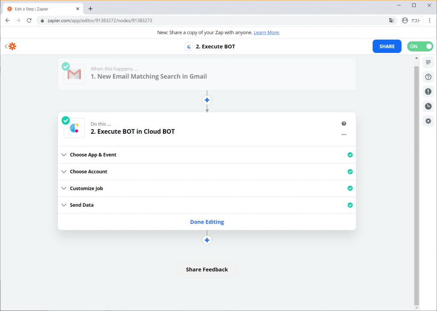The height and width of the screenshot is (311, 437).
Task: Click the Done Editing link
Action: (207, 222)
